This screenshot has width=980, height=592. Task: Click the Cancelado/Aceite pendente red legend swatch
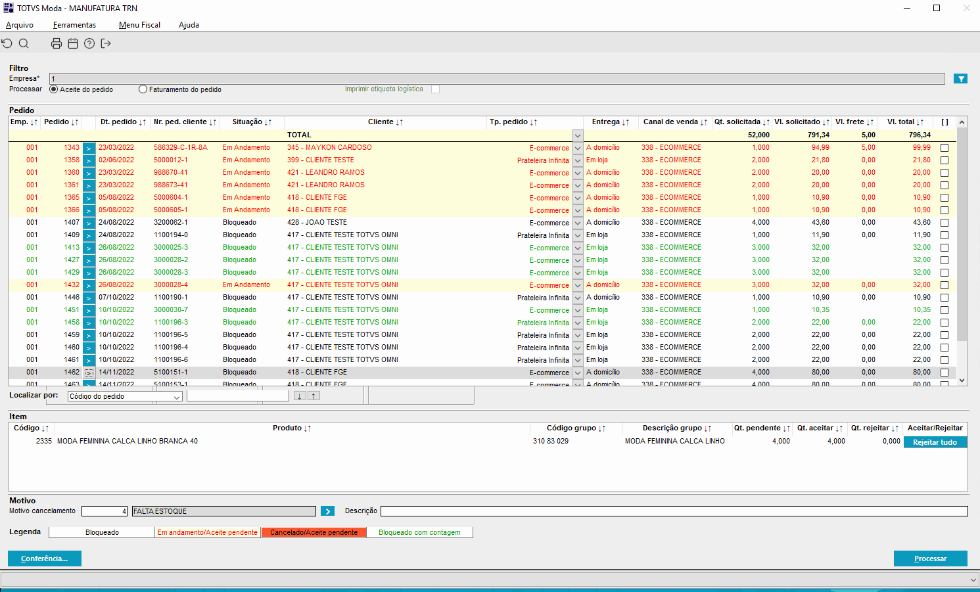click(x=314, y=532)
